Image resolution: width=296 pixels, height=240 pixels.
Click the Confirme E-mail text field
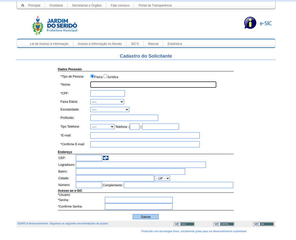pos(145,144)
